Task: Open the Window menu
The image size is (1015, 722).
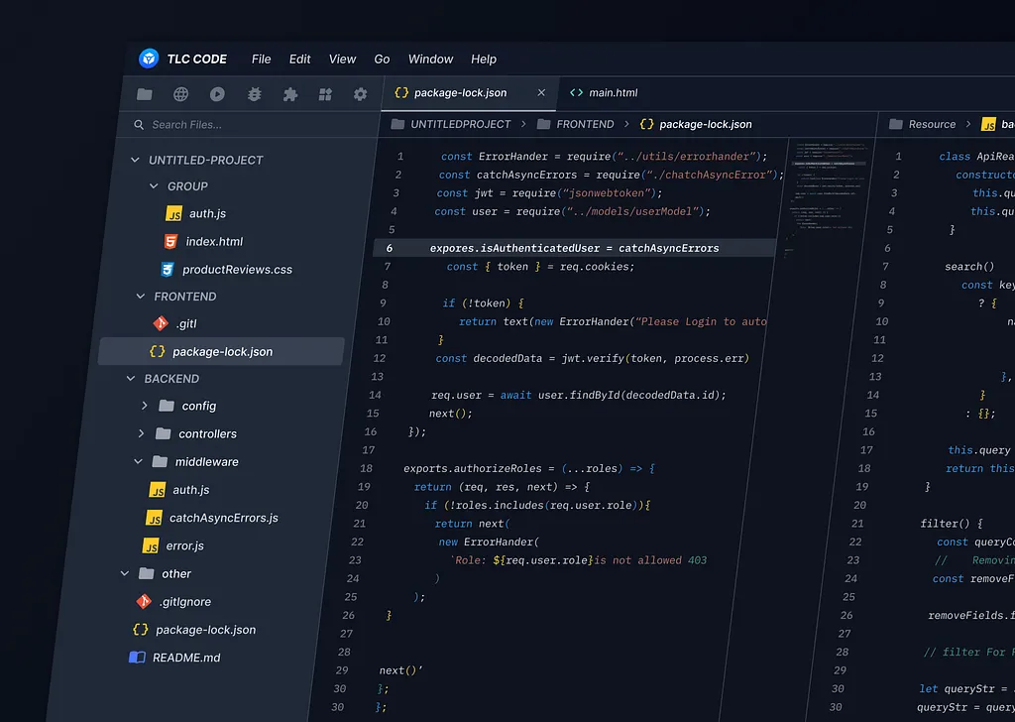Action: (x=430, y=59)
